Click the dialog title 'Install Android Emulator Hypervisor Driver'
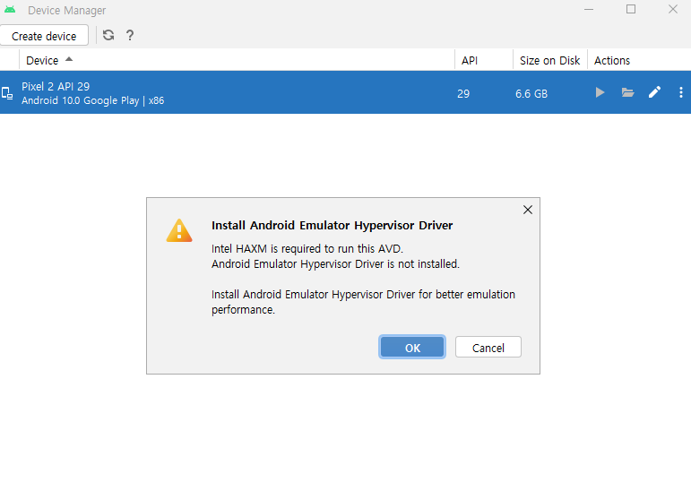This screenshot has height=491, width=691. tap(332, 225)
